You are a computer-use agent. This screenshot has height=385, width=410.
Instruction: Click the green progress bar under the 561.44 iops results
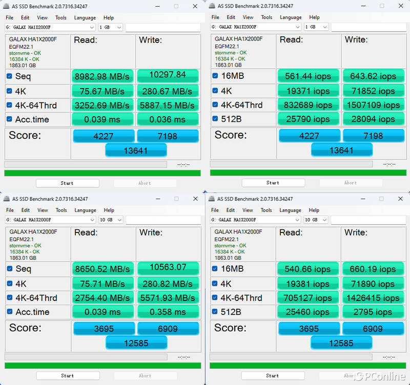pyautogui.click(x=307, y=173)
